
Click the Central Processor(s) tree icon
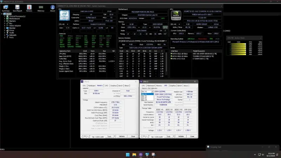point(7,16)
